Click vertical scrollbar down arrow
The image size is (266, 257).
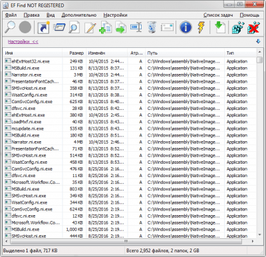coord(259,235)
